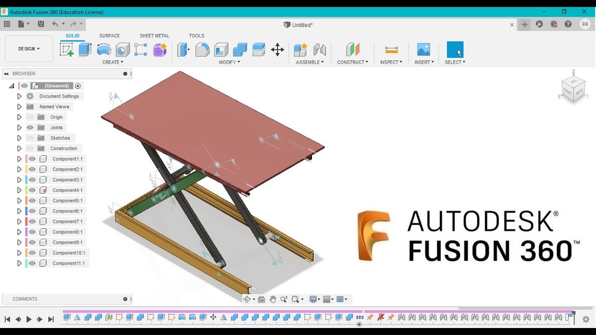596x335 pixels.
Task: Switch to the SHEET METAL tab
Action: [x=155, y=36]
